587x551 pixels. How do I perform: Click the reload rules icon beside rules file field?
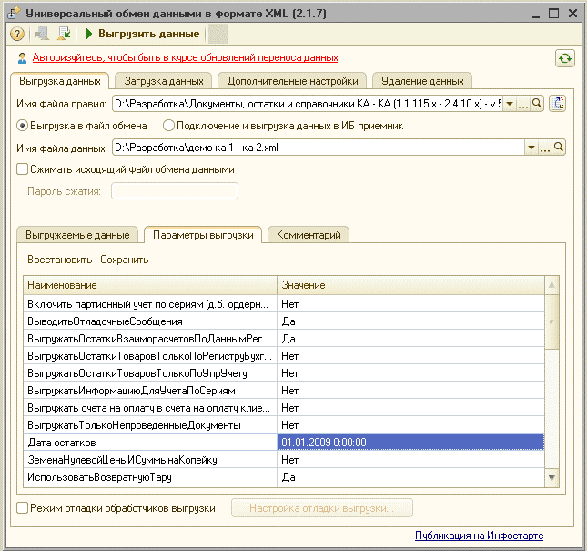558,103
